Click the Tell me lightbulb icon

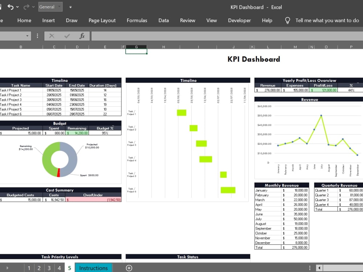click(x=287, y=20)
